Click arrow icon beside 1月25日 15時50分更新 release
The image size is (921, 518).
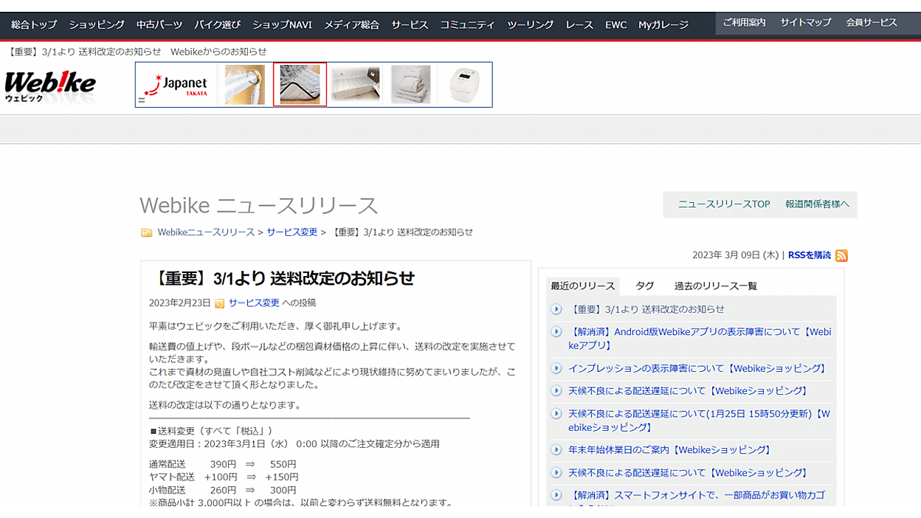pyautogui.click(x=556, y=414)
